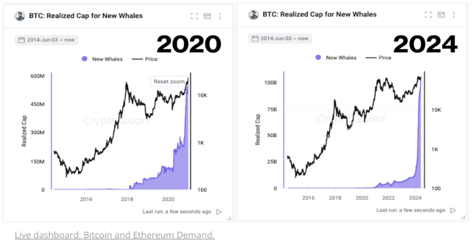472x241 pixels.
Task: Click the author avatar on the 2024 chart
Action: tap(253, 14)
